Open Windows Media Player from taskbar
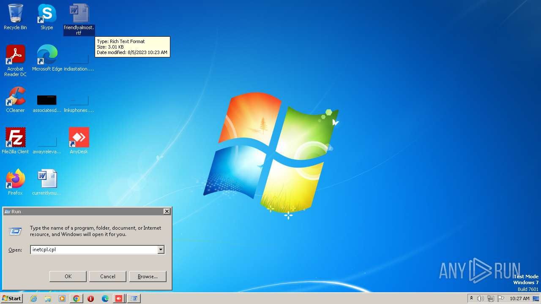This screenshot has width=541, height=304. click(62, 299)
